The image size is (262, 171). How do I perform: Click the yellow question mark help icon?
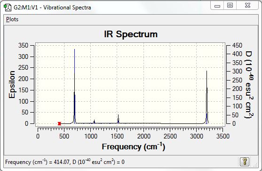245,162
